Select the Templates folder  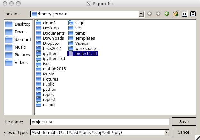81,38
